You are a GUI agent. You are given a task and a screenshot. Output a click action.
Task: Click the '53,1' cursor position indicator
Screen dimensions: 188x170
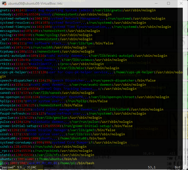pos(152,167)
